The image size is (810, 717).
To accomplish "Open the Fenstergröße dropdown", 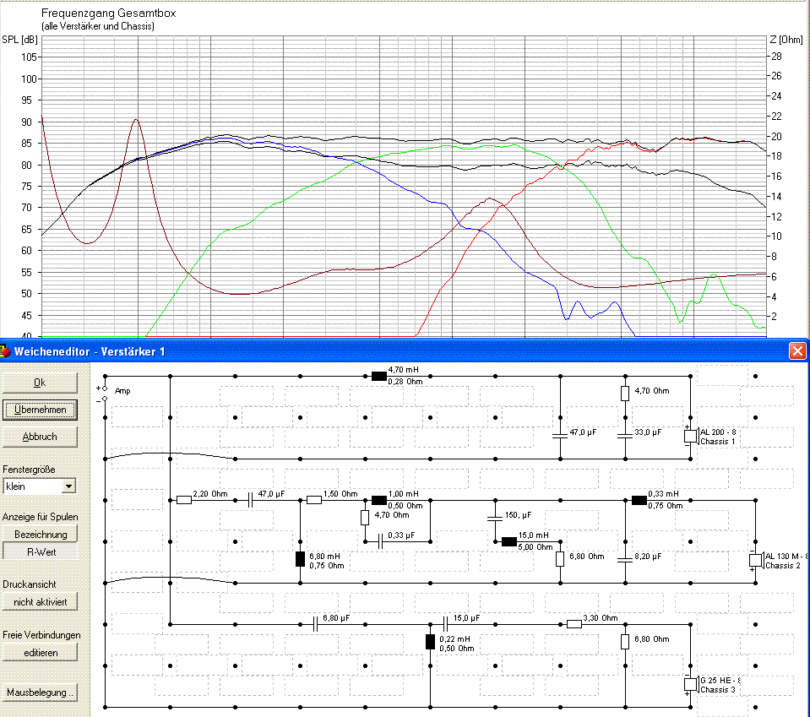I will [x=68, y=486].
